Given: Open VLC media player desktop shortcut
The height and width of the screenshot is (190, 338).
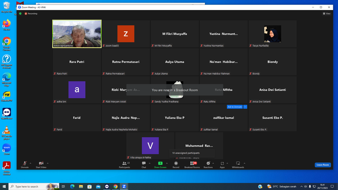Looking at the screenshot, I should [6, 132].
